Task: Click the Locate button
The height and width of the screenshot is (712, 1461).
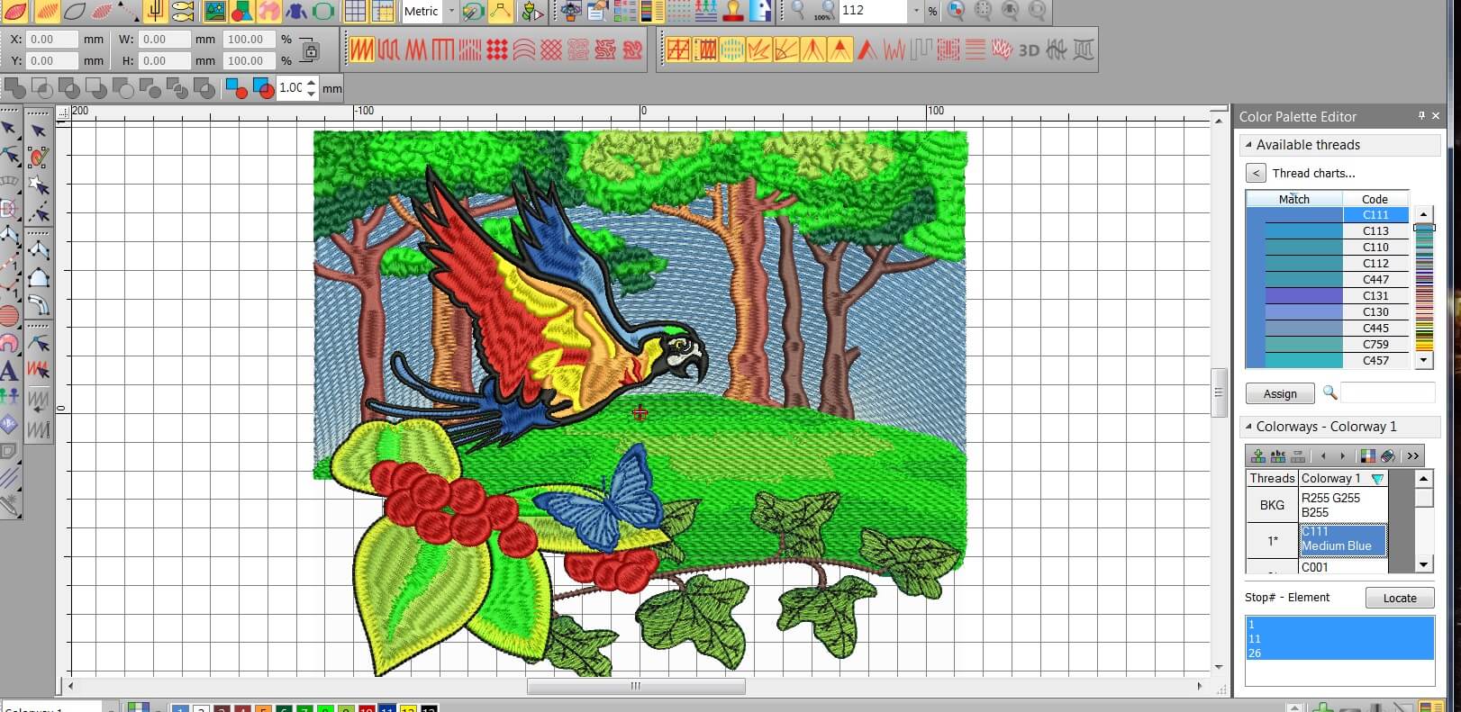Action: pos(1400,598)
